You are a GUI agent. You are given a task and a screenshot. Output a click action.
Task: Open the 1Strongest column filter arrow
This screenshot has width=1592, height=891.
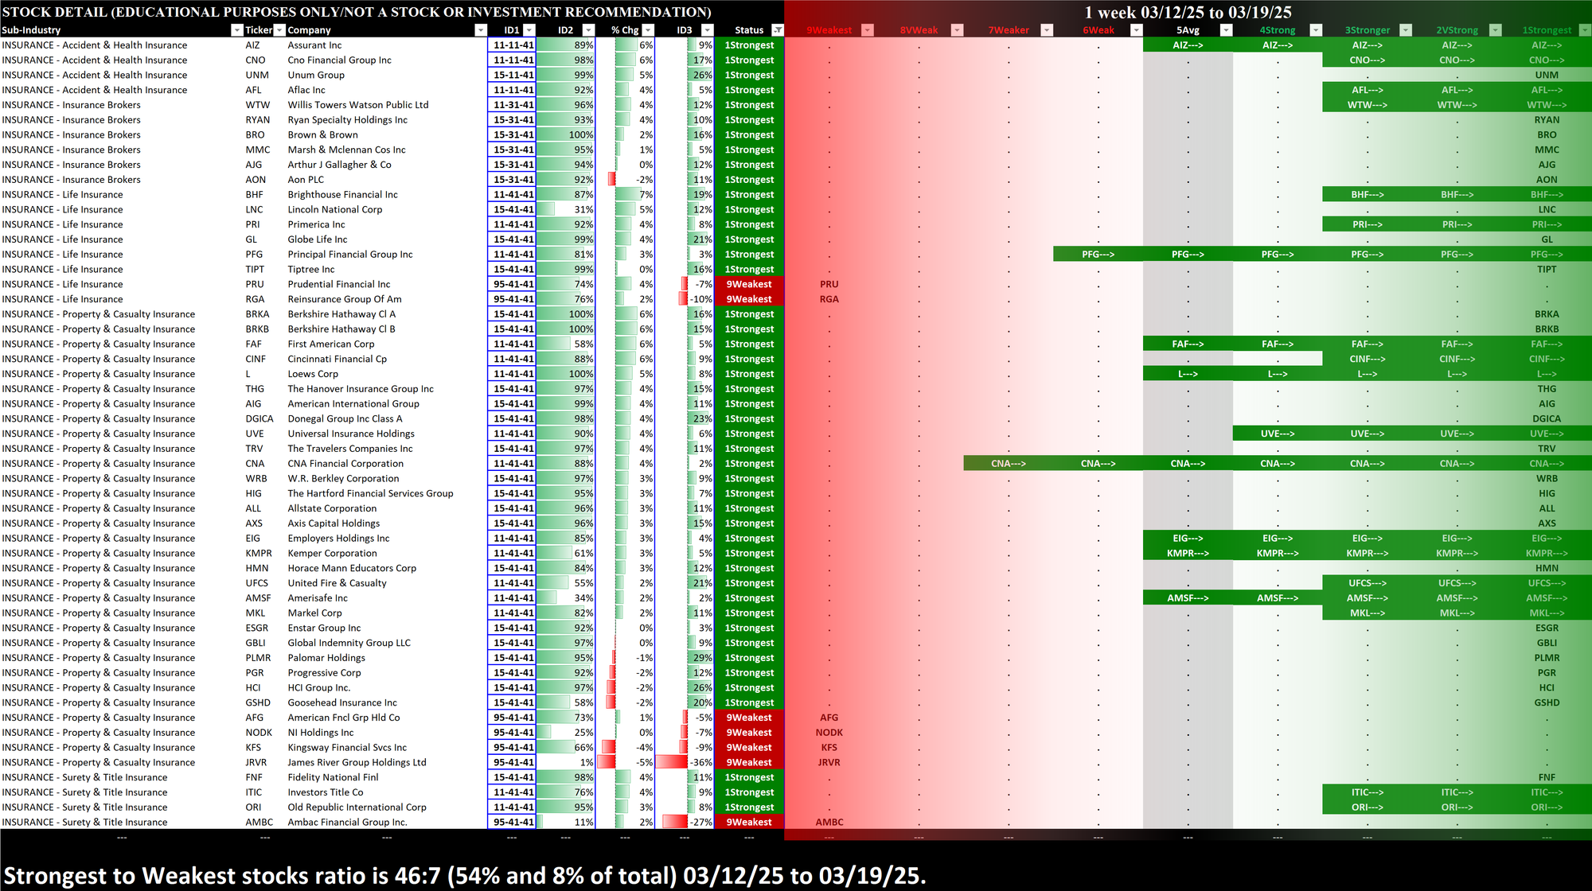(x=1584, y=30)
